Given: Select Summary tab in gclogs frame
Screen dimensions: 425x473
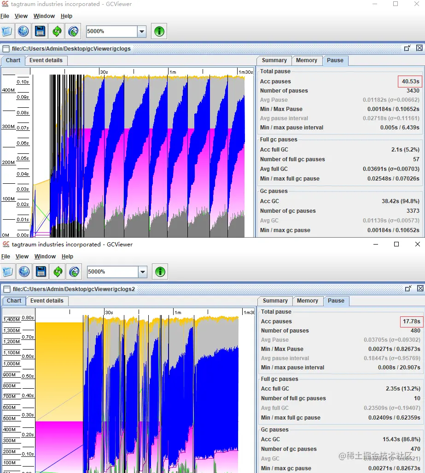Looking at the screenshot, I should [274, 60].
